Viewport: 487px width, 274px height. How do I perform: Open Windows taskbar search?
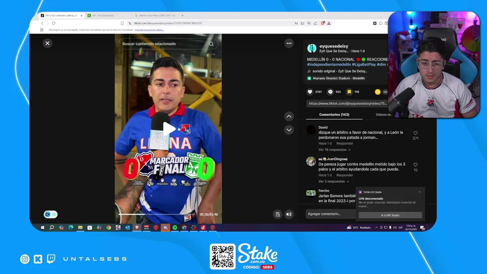coord(52,228)
